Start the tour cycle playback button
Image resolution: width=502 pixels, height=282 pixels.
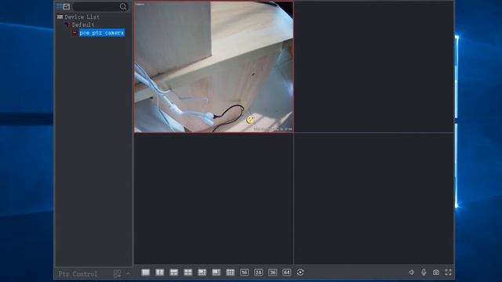click(x=300, y=273)
